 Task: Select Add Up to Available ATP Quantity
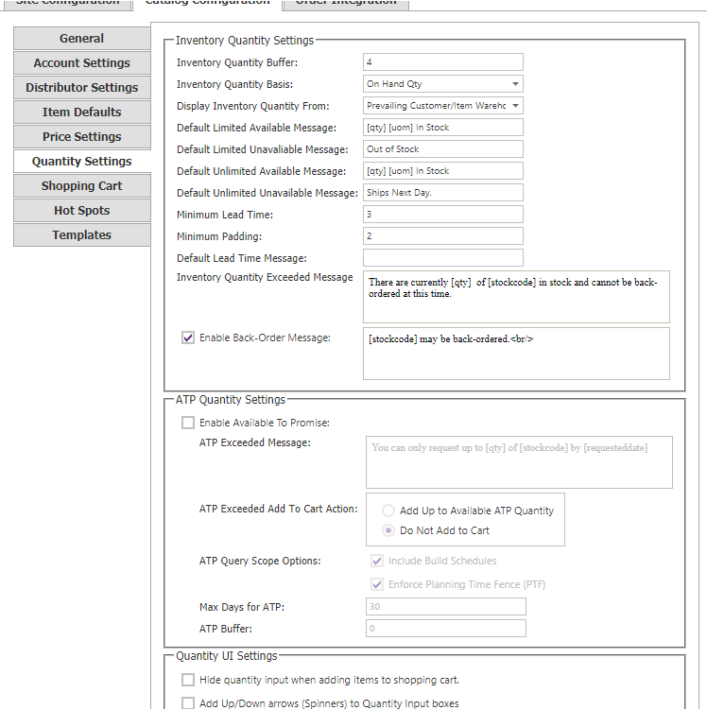(388, 511)
